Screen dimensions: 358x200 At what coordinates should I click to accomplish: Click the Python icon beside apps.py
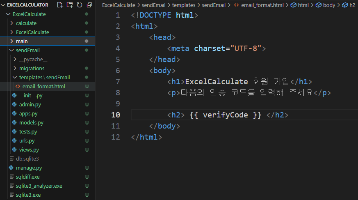(14, 114)
